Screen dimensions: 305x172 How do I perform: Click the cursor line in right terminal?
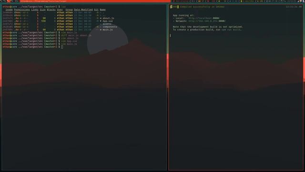pyautogui.click(x=171, y=35)
